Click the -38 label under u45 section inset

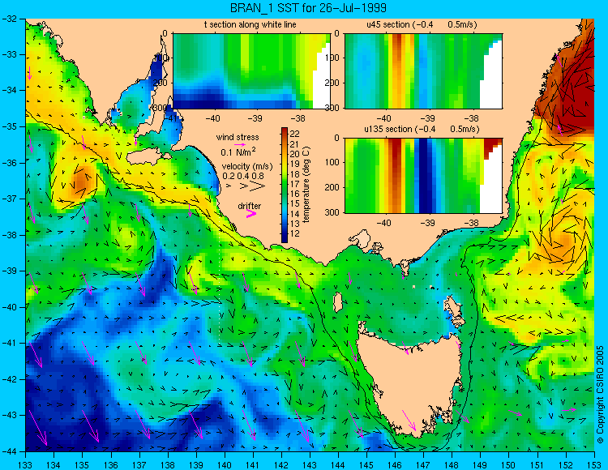point(471,118)
